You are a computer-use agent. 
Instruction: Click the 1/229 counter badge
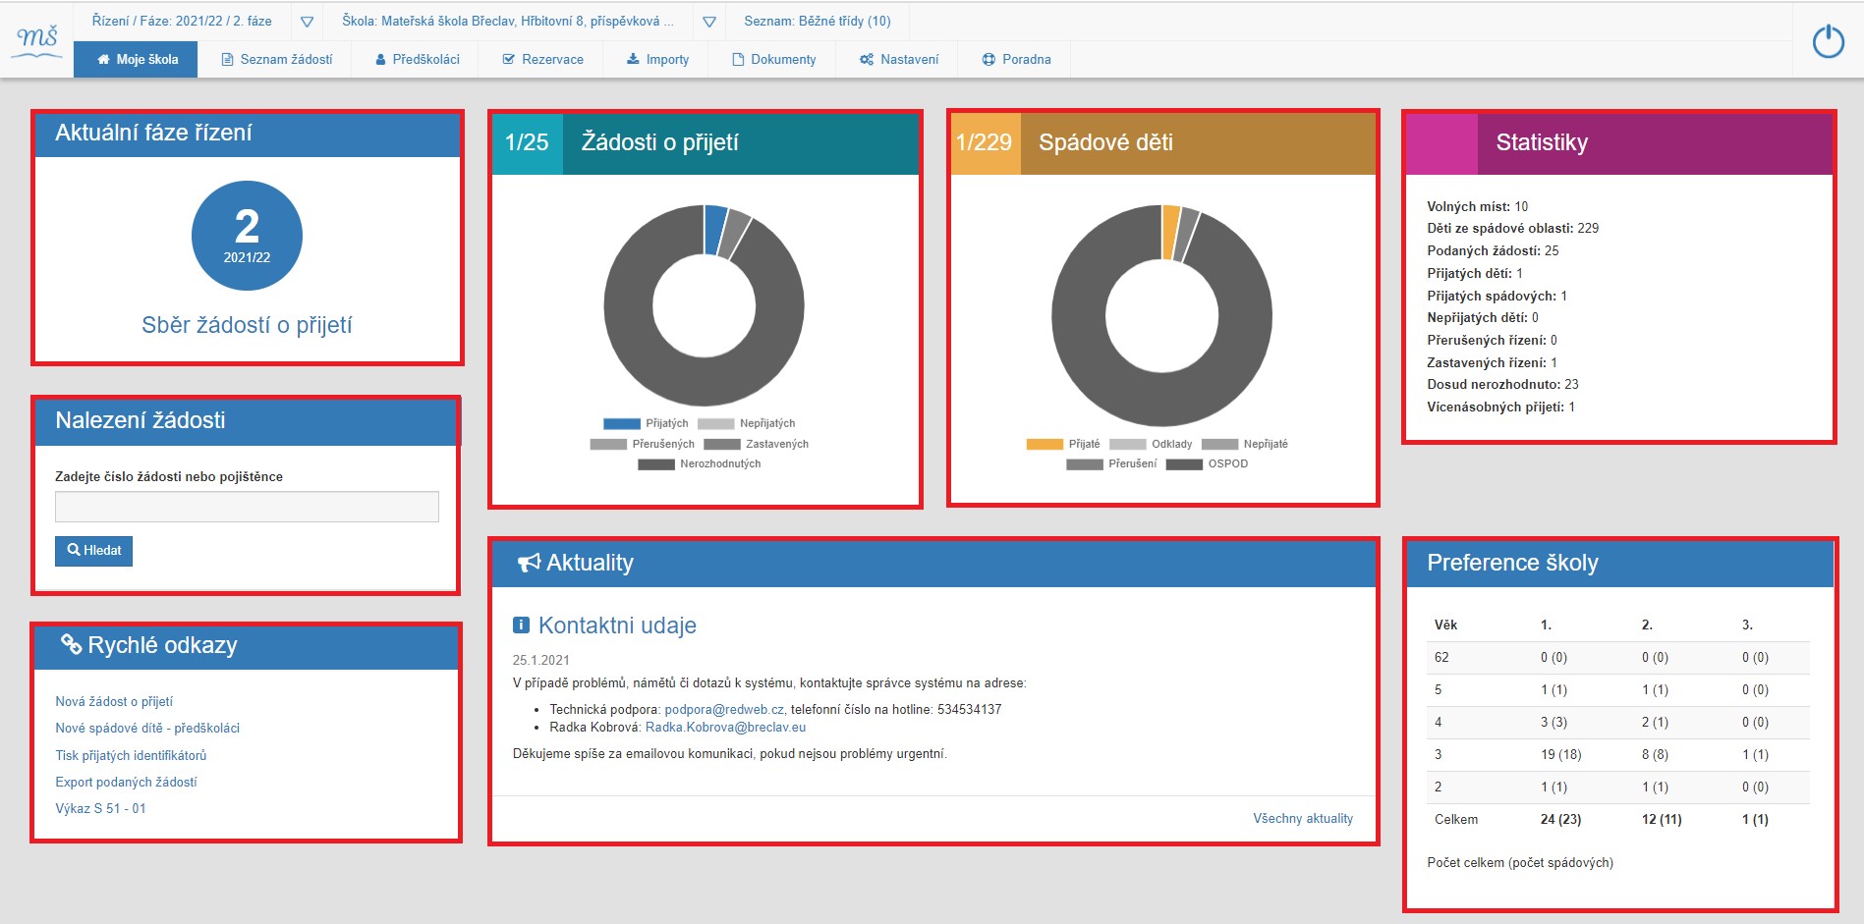pos(985,142)
